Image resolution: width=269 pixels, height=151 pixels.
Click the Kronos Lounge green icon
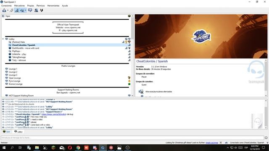click(x=129, y=84)
